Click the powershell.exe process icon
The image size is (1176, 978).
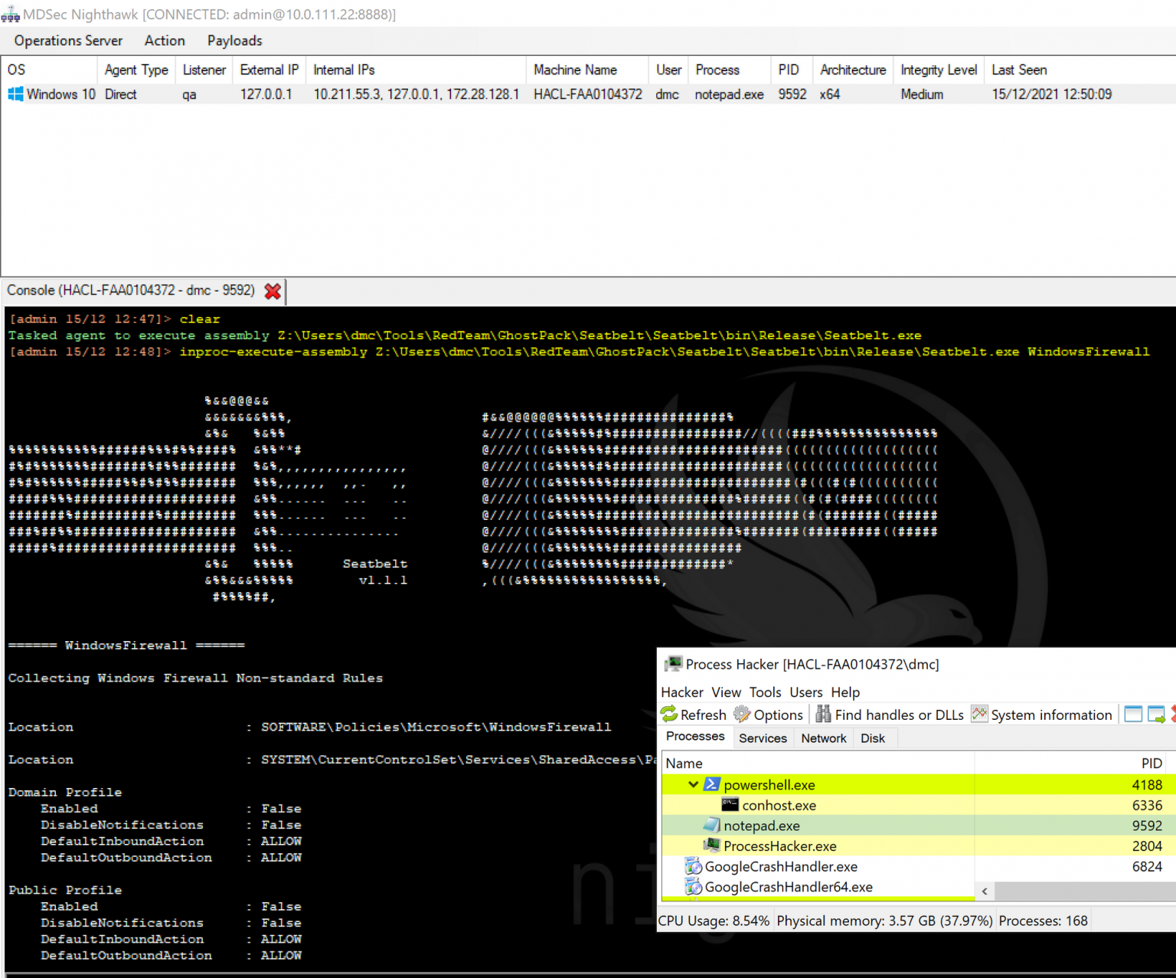click(x=712, y=784)
